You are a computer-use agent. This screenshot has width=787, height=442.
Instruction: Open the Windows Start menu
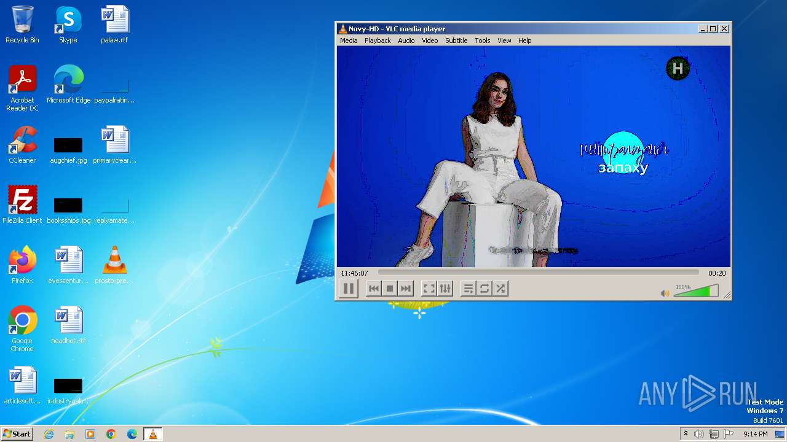(x=17, y=434)
